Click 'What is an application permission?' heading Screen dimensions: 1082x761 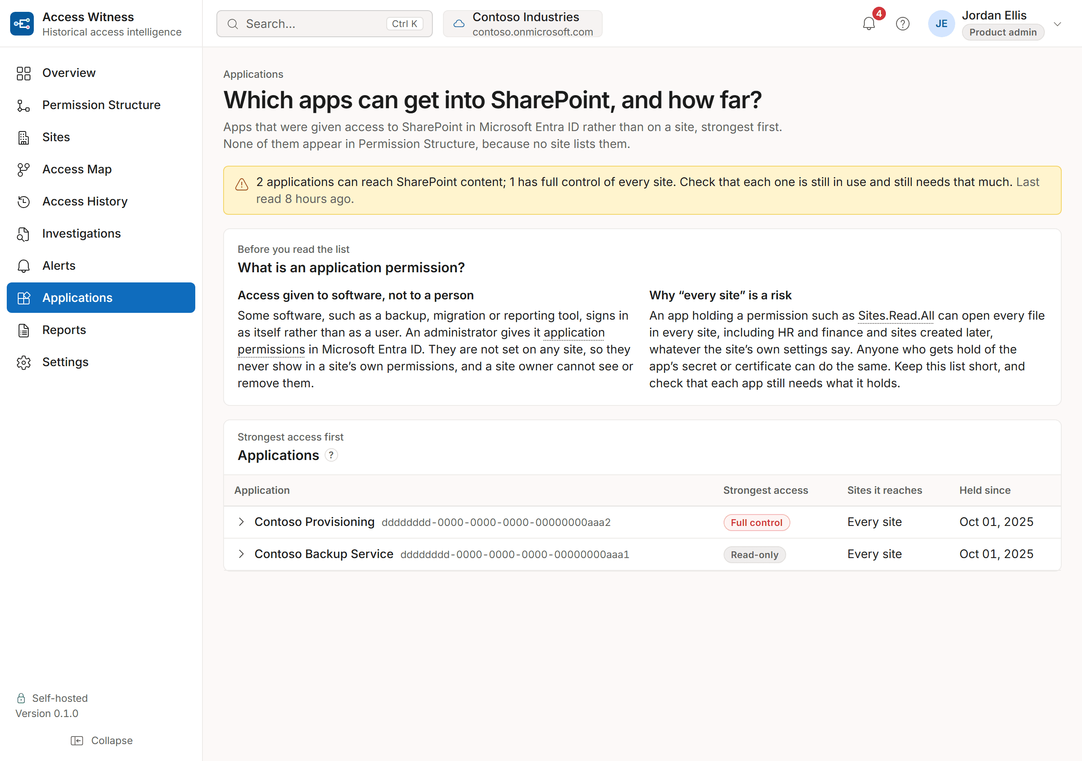[351, 268]
